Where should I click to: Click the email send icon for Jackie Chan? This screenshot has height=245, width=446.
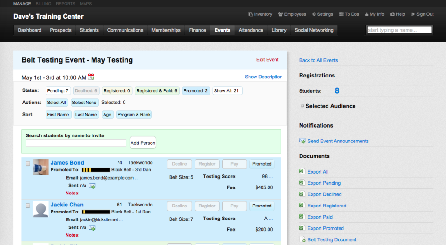[x=92, y=228]
